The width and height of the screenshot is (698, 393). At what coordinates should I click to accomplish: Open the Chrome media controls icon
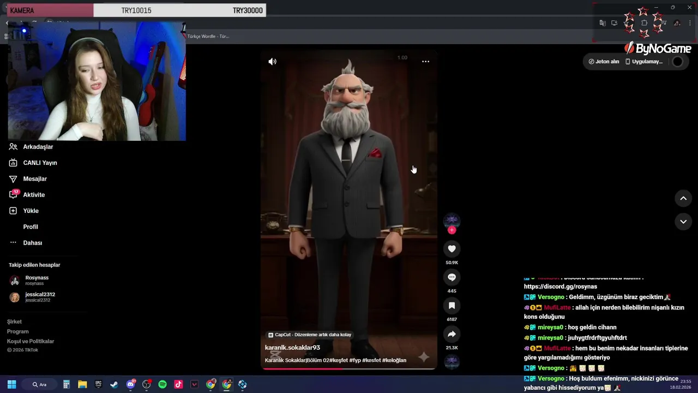(x=663, y=23)
